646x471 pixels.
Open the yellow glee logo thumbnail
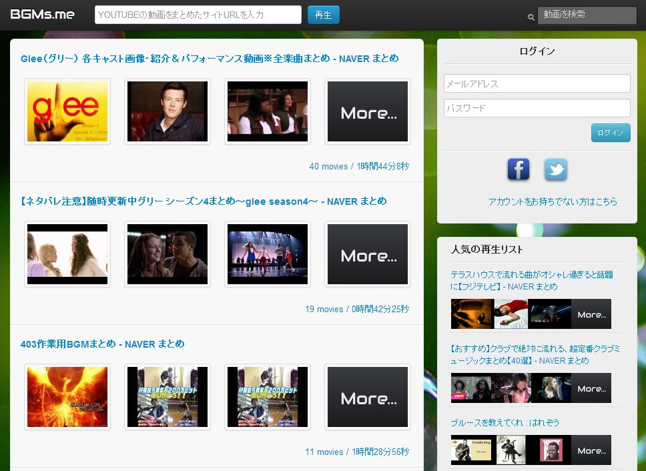[67, 111]
